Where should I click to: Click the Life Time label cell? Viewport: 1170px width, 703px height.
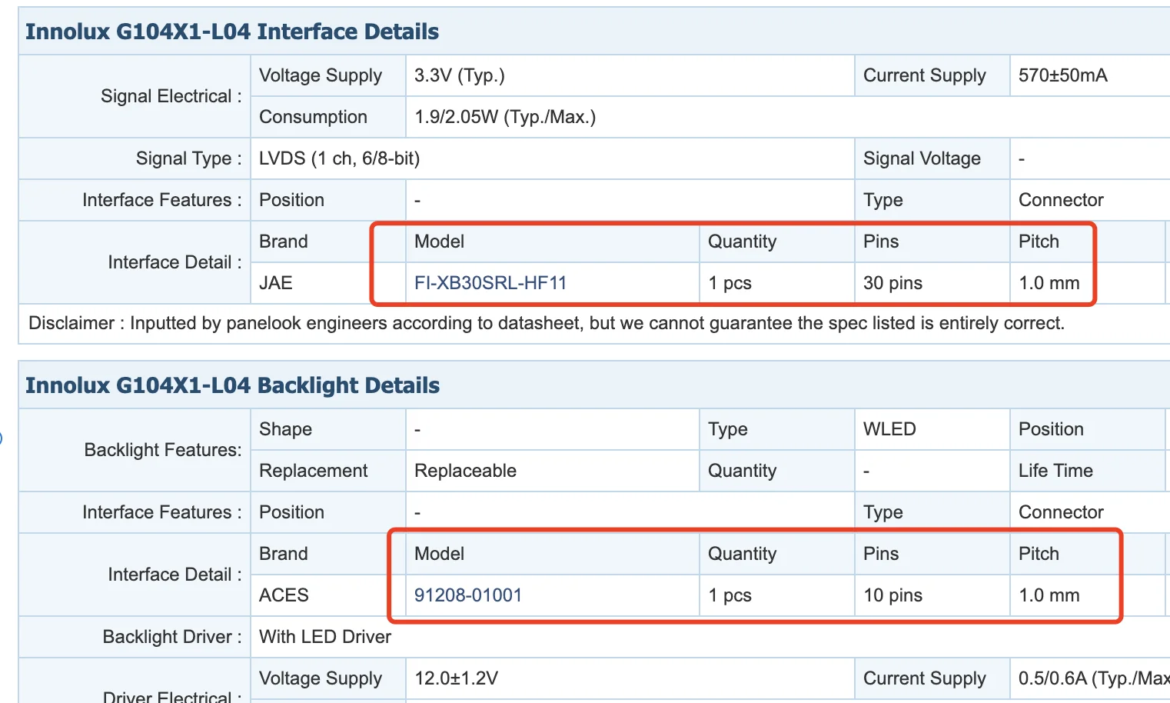[1055, 471]
